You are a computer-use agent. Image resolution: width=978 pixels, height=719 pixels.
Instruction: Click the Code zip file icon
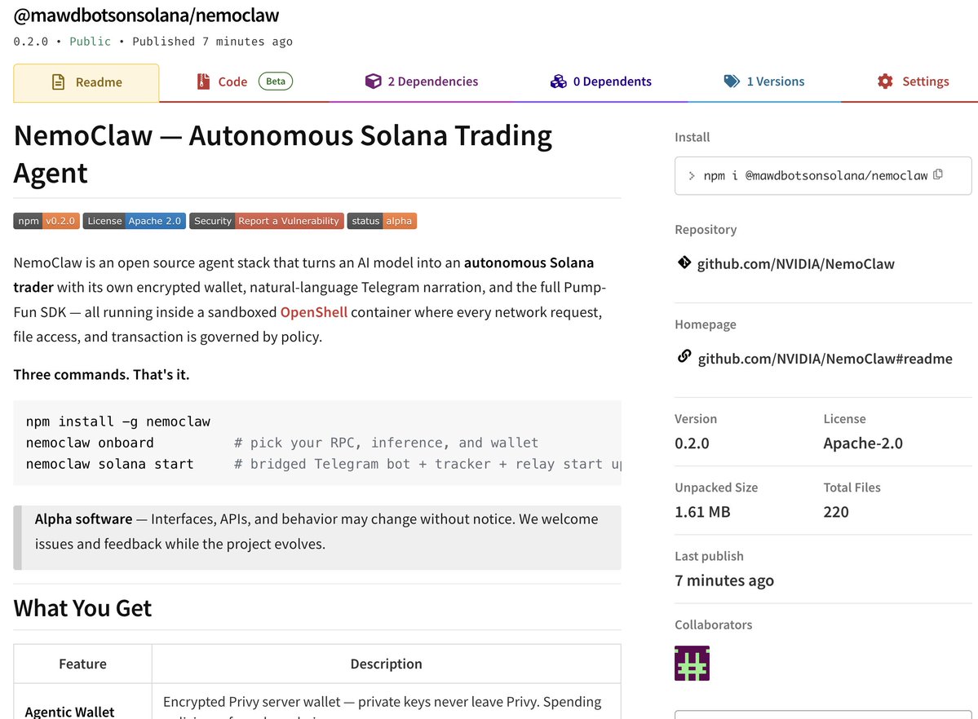tap(203, 82)
